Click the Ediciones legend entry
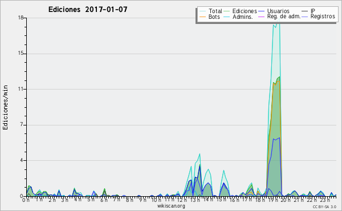Image resolution: width=342 pixels, height=211 pixels. 245,11
